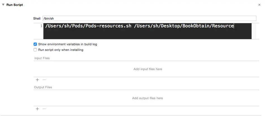Click line number 1 in script gutter
265x126 pixels.
(41, 26)
